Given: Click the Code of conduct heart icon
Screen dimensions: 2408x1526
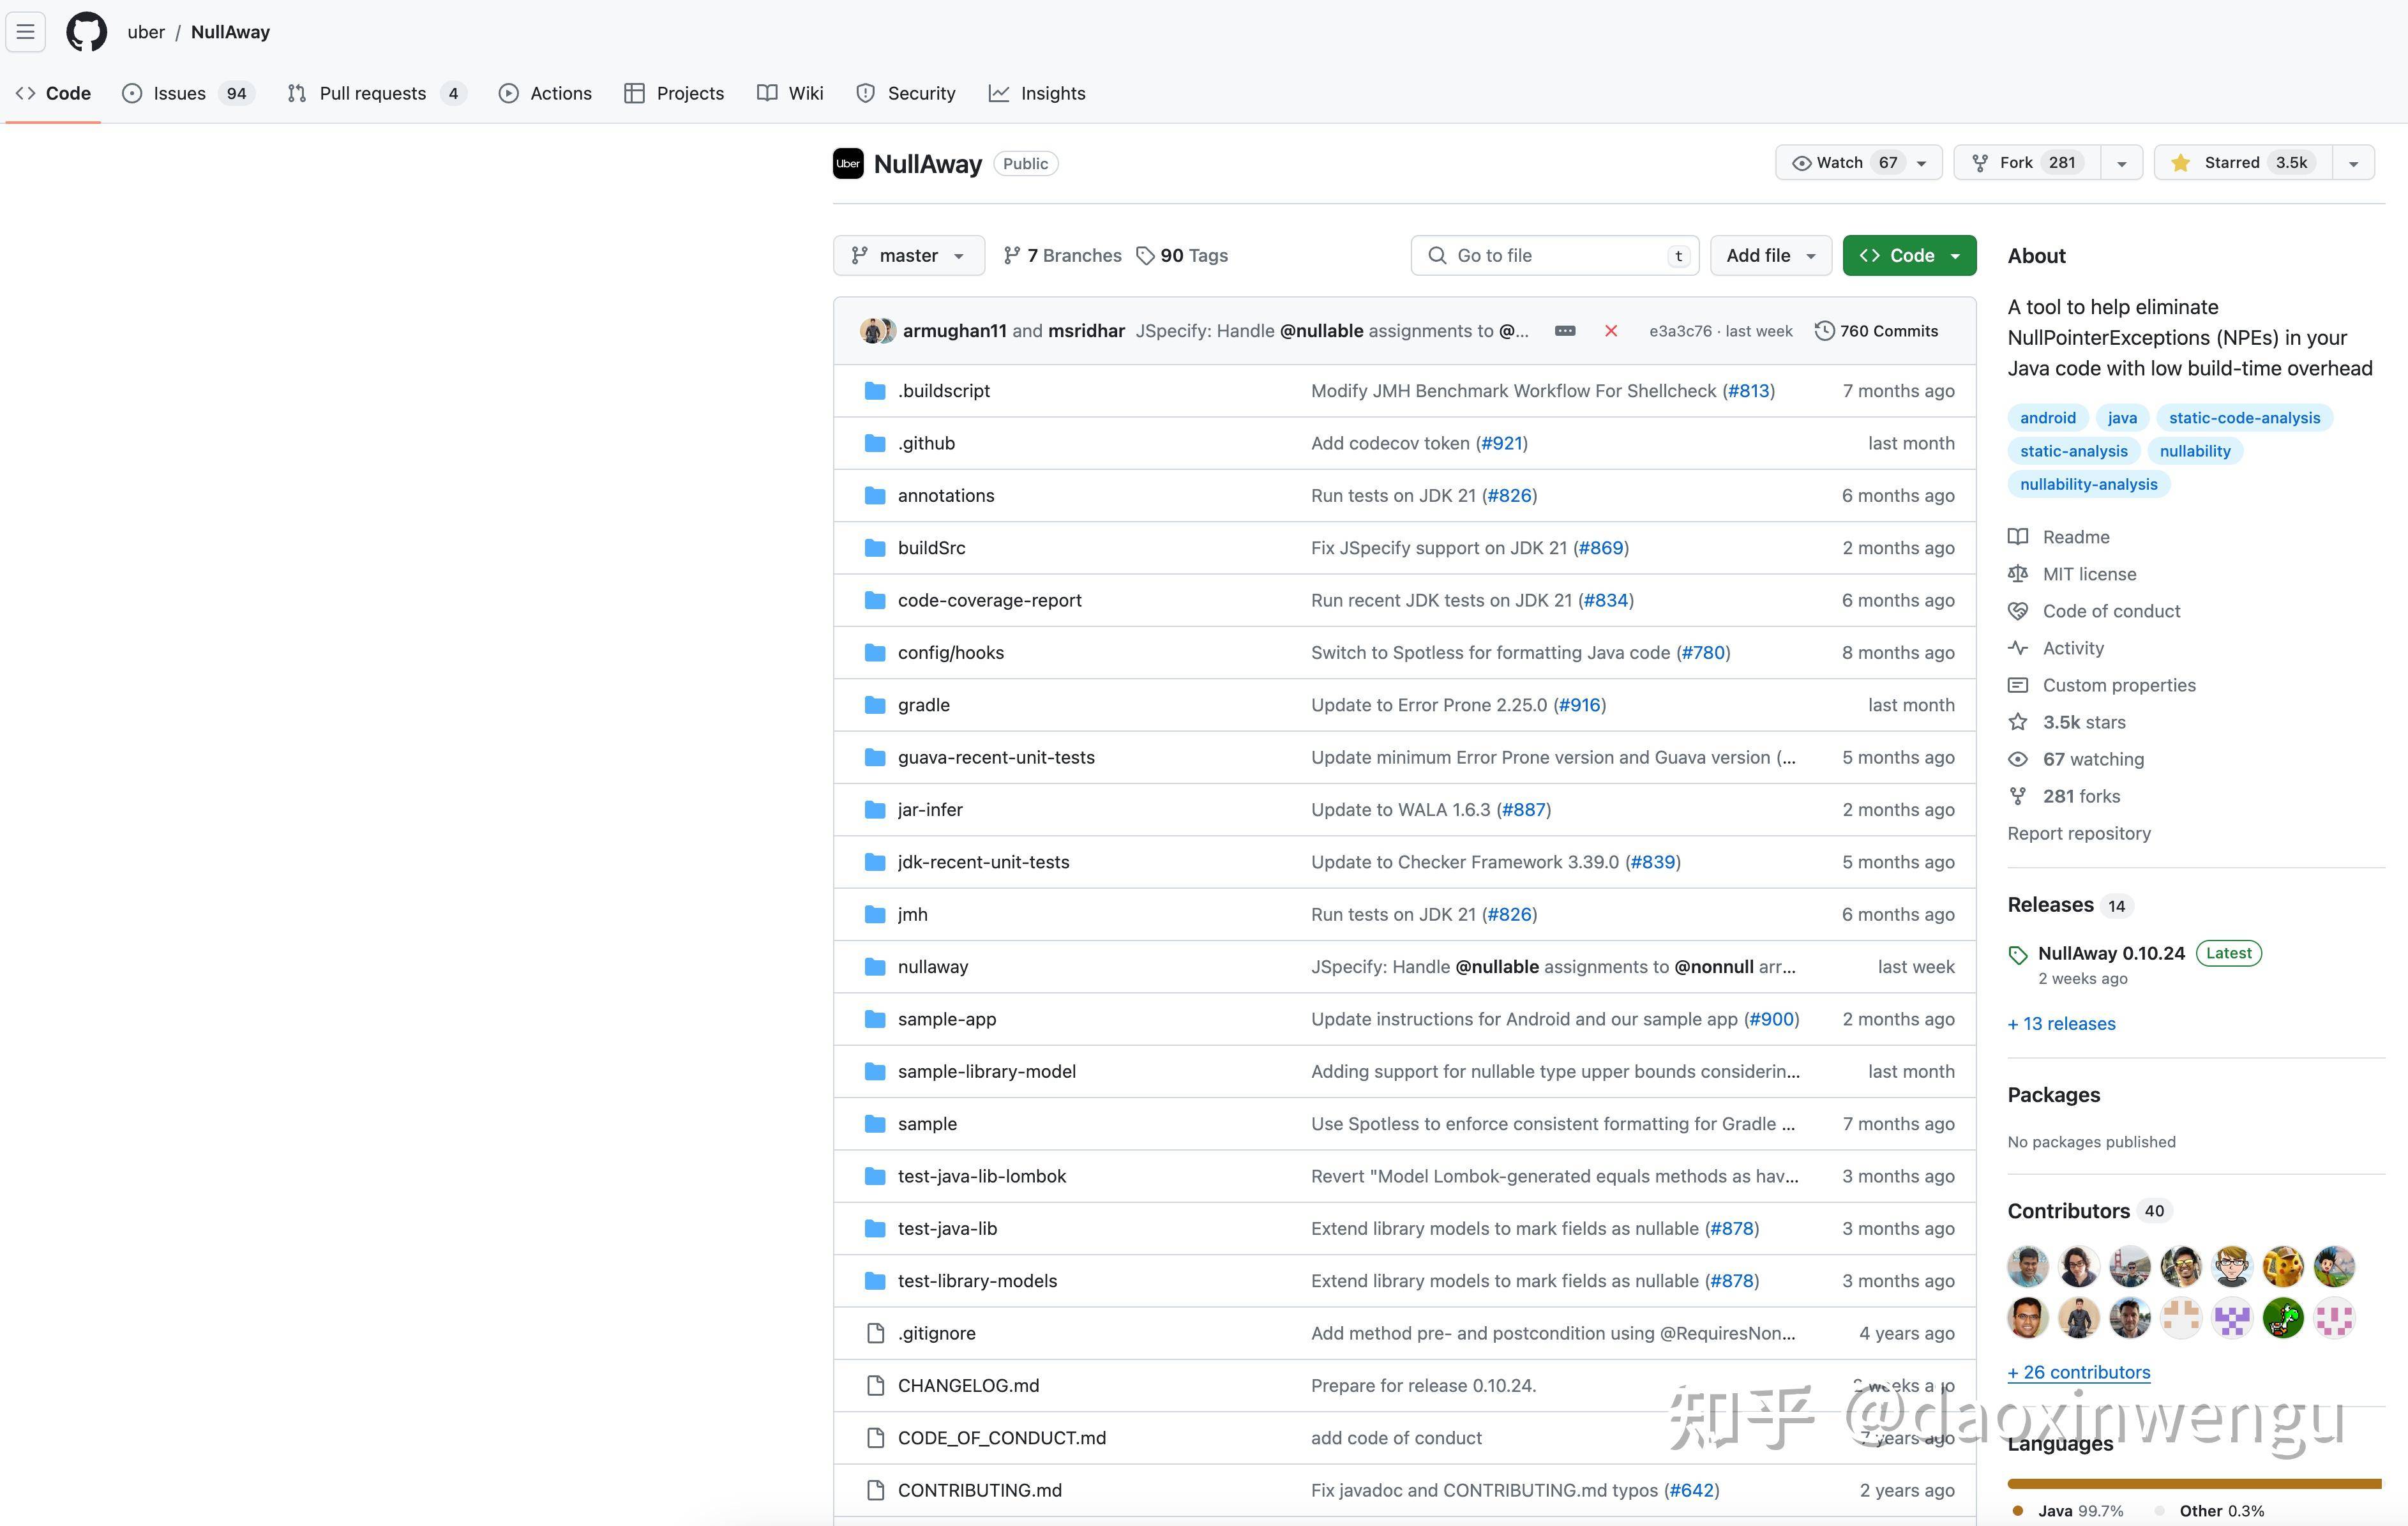Looking at the screenshot, I should [x=2018, y=611].
